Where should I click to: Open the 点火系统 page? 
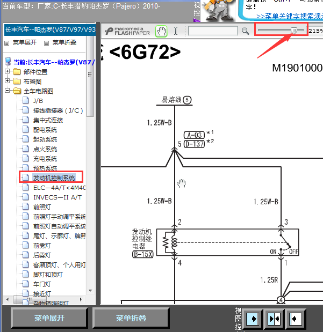45,149
